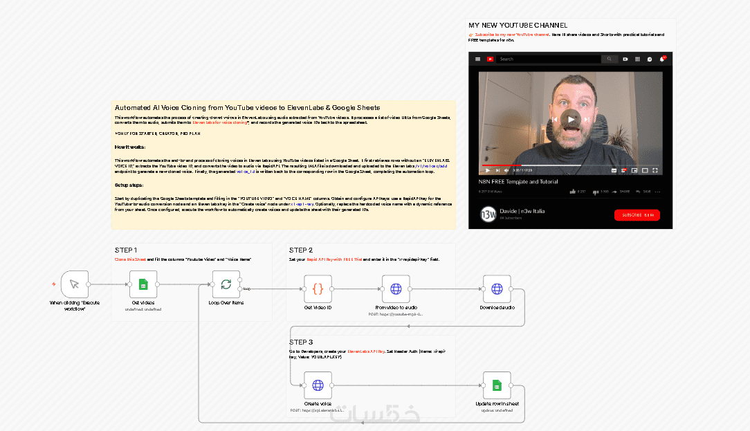Open the Create voice HTTP node
Image resolution: width=750 pixels, height=431 pixels.
[318, 385]
